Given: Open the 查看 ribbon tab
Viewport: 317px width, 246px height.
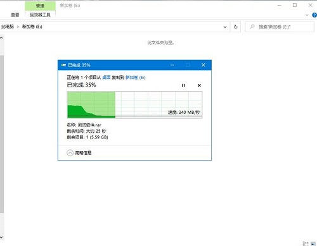Looking at the screenshot, I should (15, 15).
